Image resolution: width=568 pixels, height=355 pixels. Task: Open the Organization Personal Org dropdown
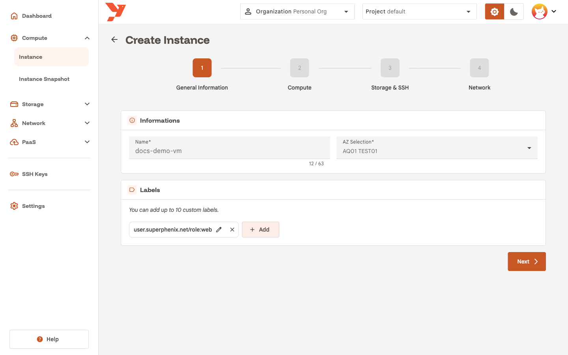(297, 11)
